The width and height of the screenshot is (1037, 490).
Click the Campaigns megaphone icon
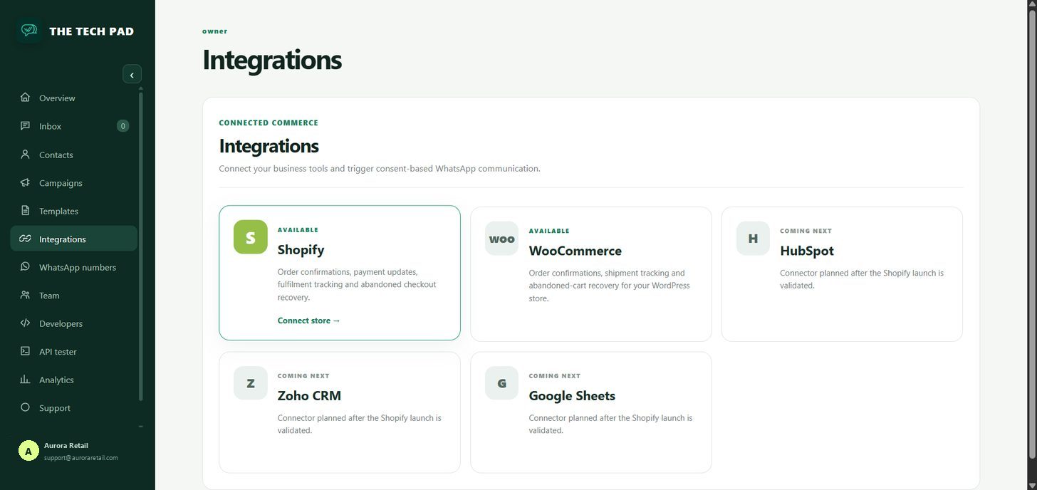coord(26,182)
